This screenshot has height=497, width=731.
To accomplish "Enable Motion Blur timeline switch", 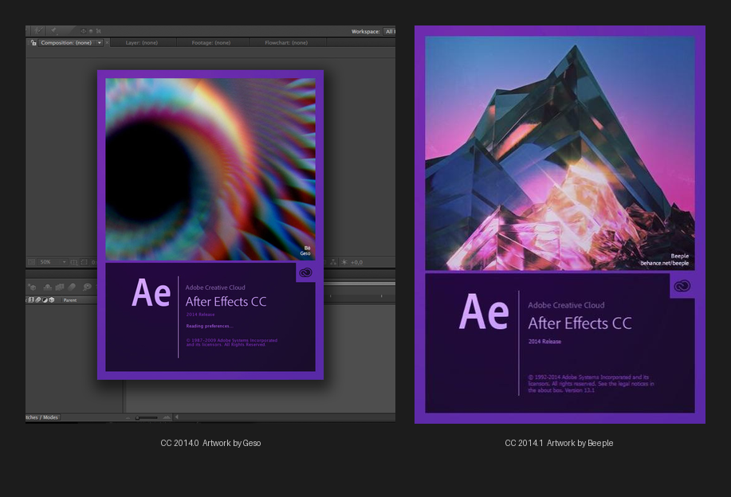I will pos(72,288).
